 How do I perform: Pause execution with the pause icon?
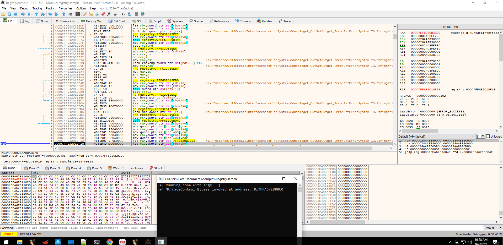tap(29, 14)
